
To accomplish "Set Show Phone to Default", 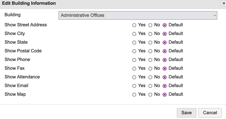I will [165, 60].
